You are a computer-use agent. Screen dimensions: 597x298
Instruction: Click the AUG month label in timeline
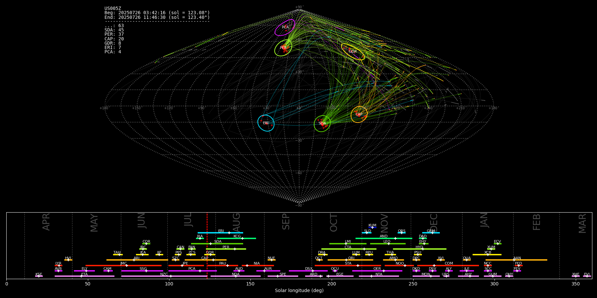pos(236,222)
